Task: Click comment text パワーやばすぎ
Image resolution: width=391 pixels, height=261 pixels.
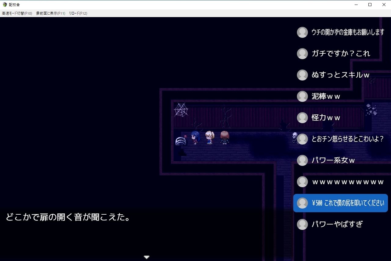Action: tap(337, 224)
